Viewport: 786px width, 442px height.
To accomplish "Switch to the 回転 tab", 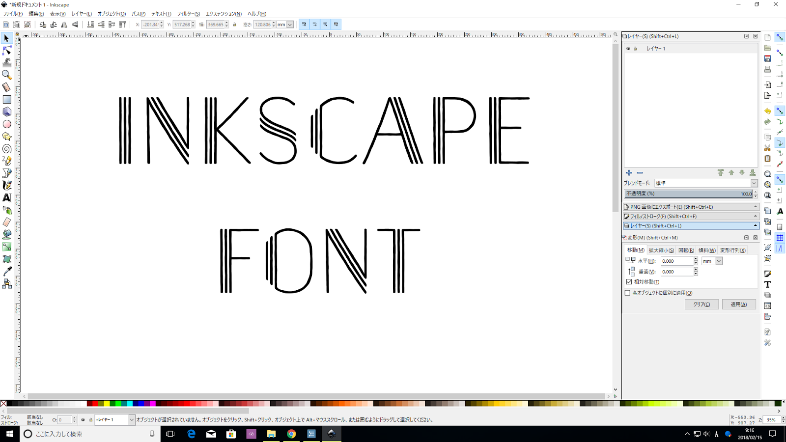I will tap(686, 250).
